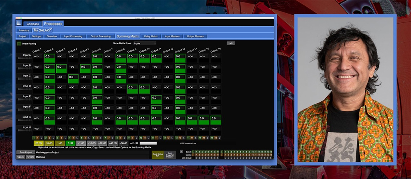The height and width of the screenshot is (179, 411).
Task: Click the Input A row label
Action: (25, 55)
